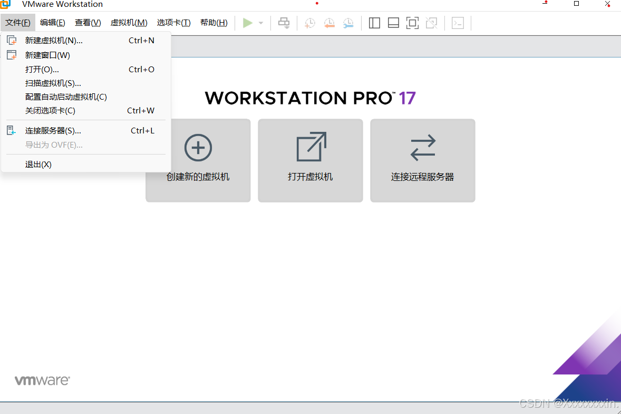Viewport: 621px width, 414px height.
Task: Select 新建窗口(W) menu entry
Action: (86, 55)
